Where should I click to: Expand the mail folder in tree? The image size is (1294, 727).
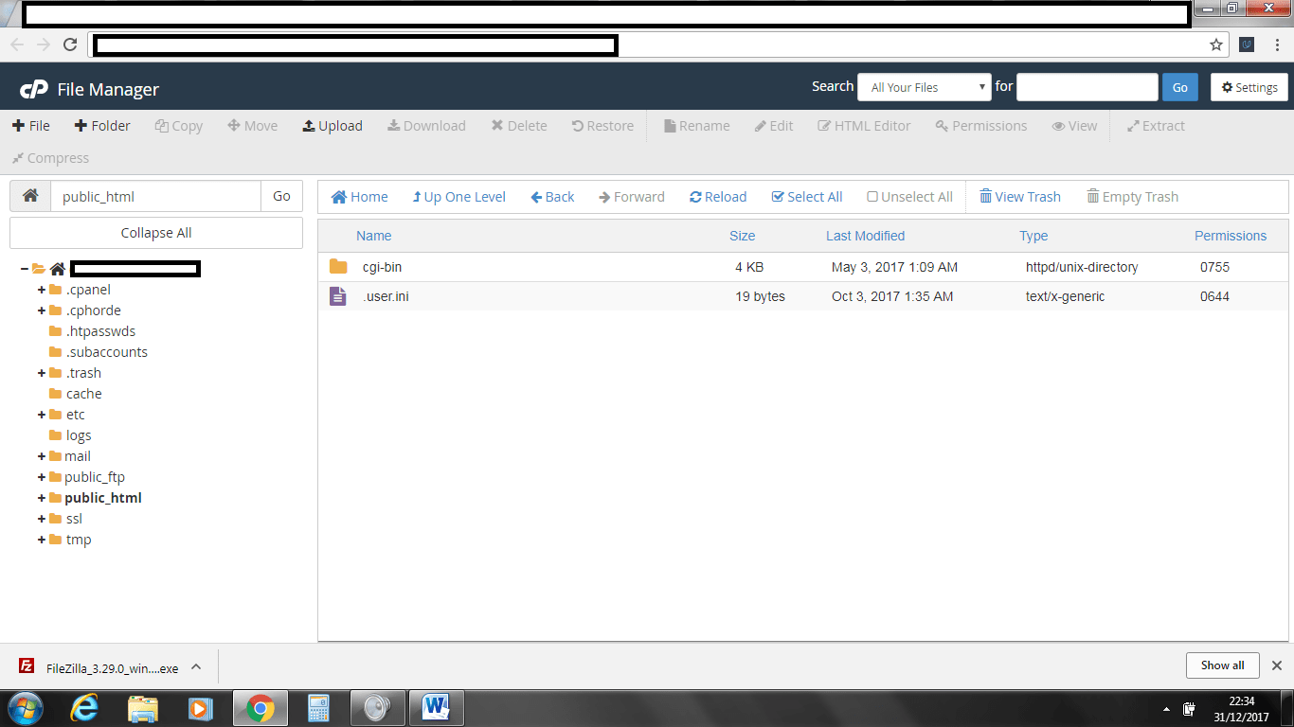[42, 456]
